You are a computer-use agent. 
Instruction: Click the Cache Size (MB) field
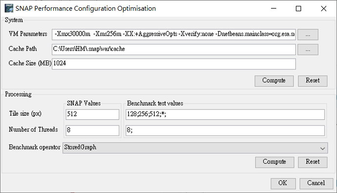(174, 64)
